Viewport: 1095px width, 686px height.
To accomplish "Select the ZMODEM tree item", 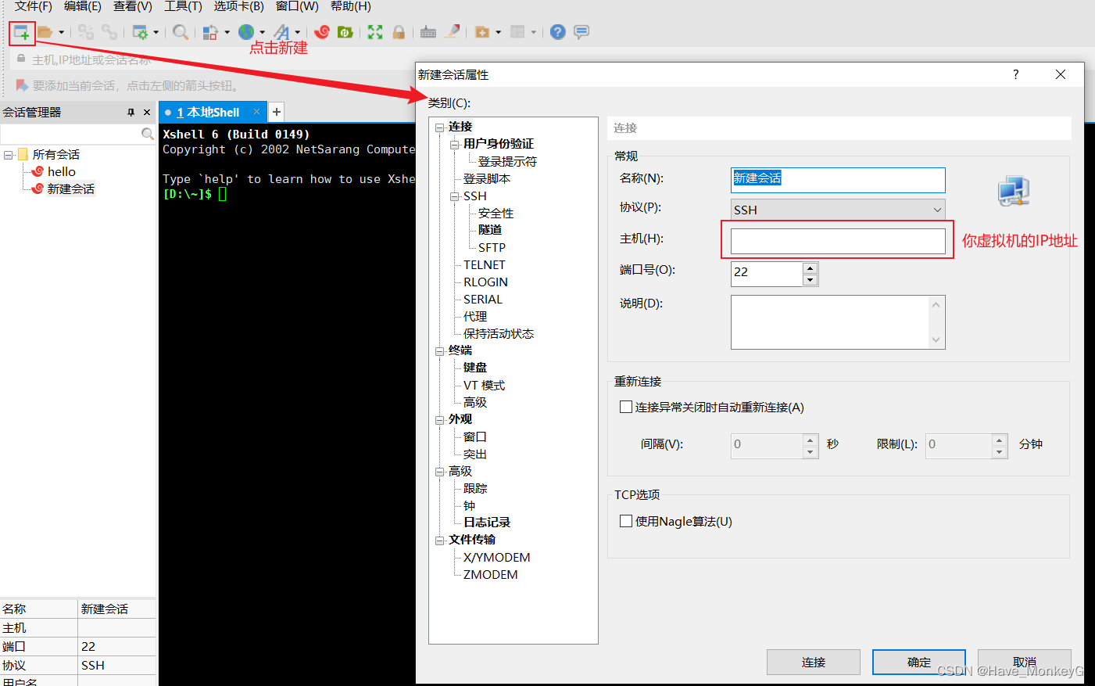I will pyautogui.click(x=490, y=574).
